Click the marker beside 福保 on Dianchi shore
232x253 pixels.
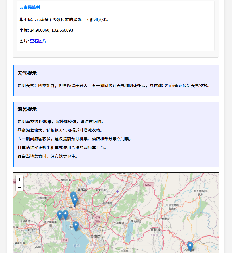[76, 226]
